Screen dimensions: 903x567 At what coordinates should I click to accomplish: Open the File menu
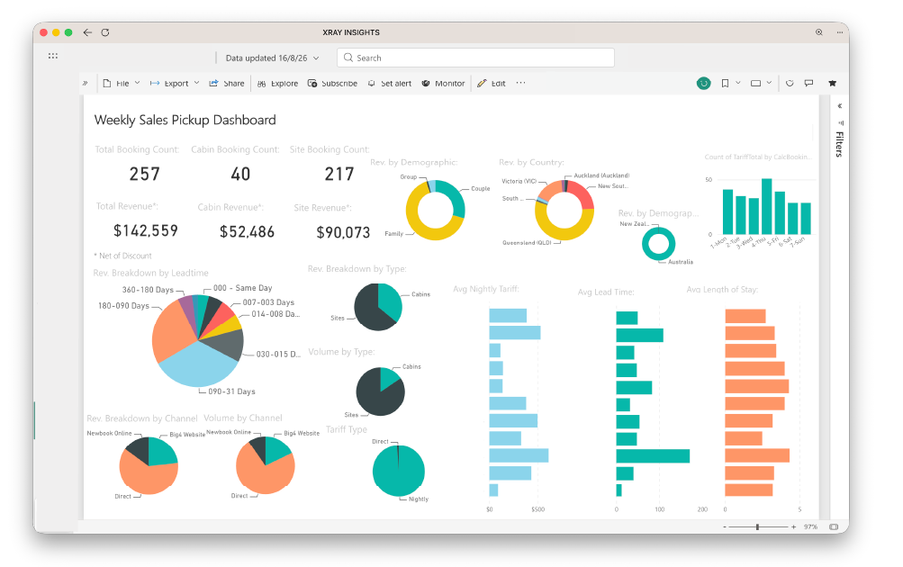[x=122, y=83]
